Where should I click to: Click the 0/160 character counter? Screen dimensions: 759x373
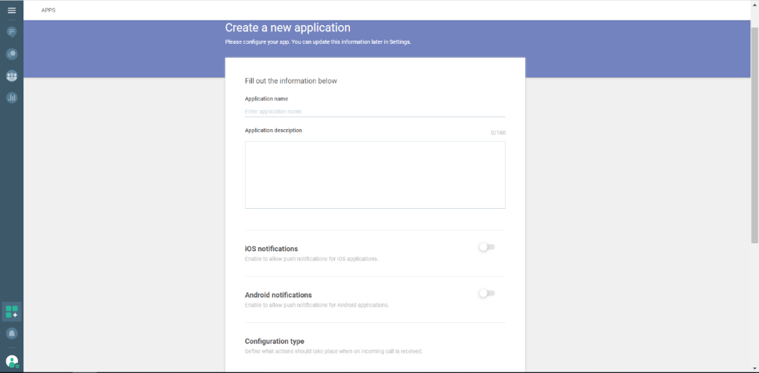pos(498,133)
